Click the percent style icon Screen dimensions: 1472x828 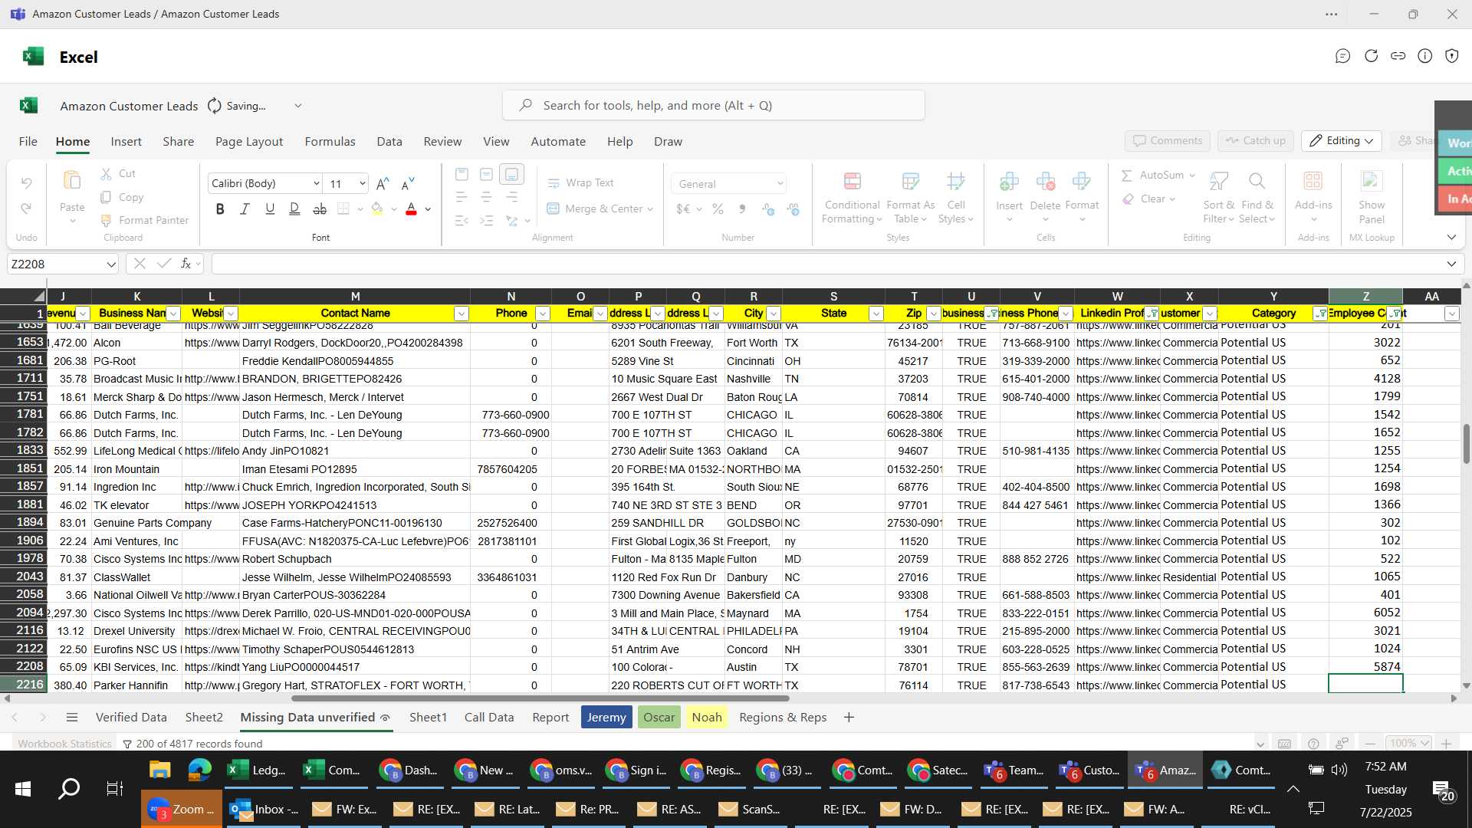coord(718,209)
